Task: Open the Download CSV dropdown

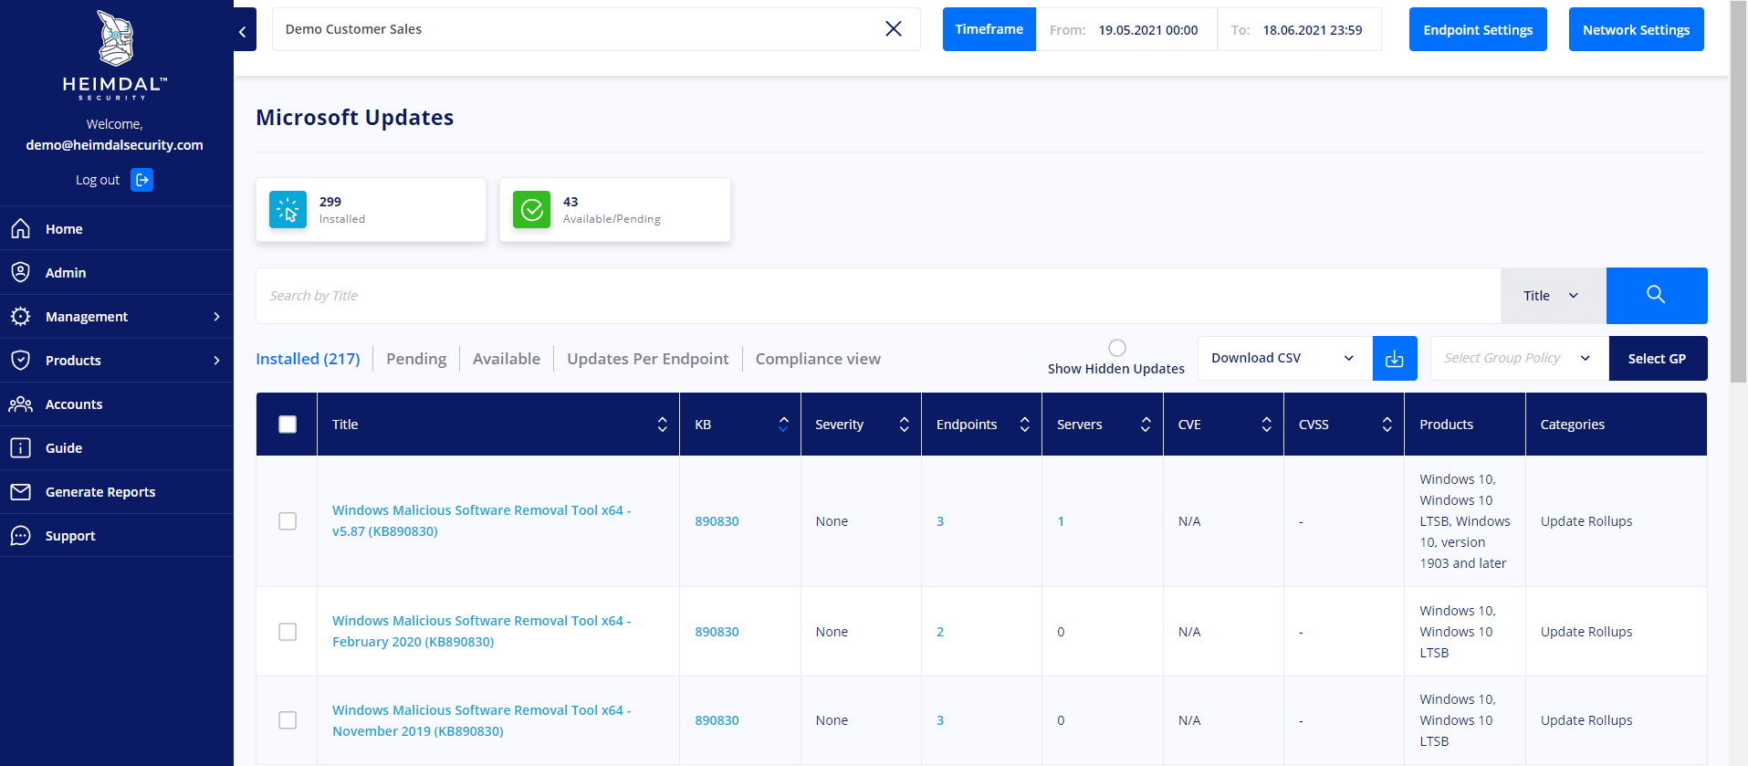Action: [1285, 359]
